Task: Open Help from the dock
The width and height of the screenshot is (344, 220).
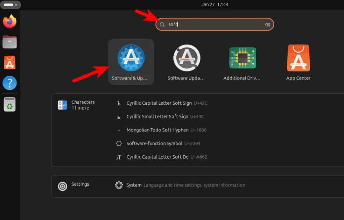Action: [10, 83]
